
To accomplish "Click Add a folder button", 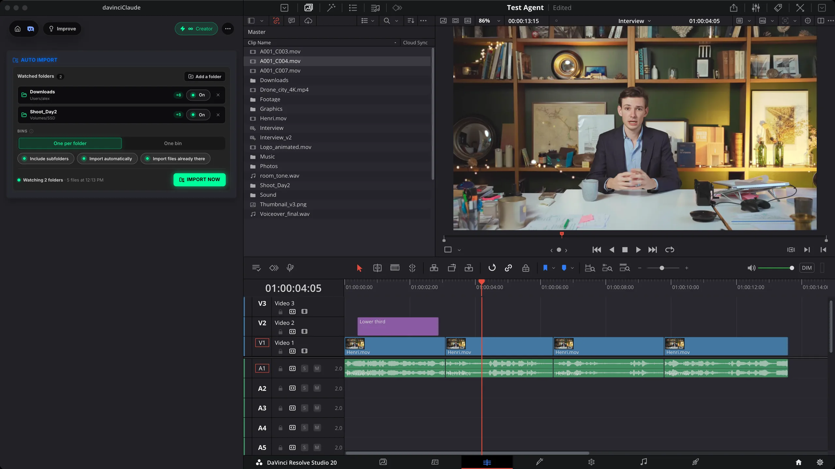I will 205,77.
